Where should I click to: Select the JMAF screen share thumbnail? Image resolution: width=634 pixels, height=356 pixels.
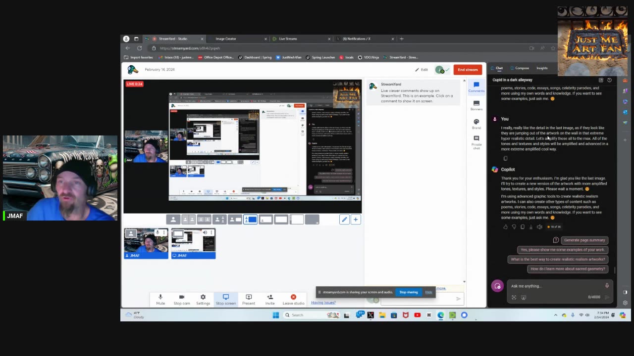coord(193,243)
